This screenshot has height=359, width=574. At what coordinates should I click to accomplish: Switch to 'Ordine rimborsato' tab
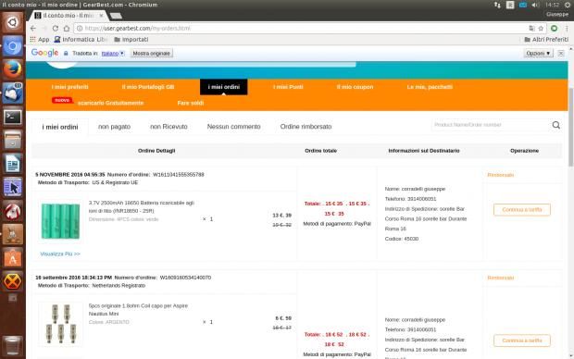tap(306, 127)
